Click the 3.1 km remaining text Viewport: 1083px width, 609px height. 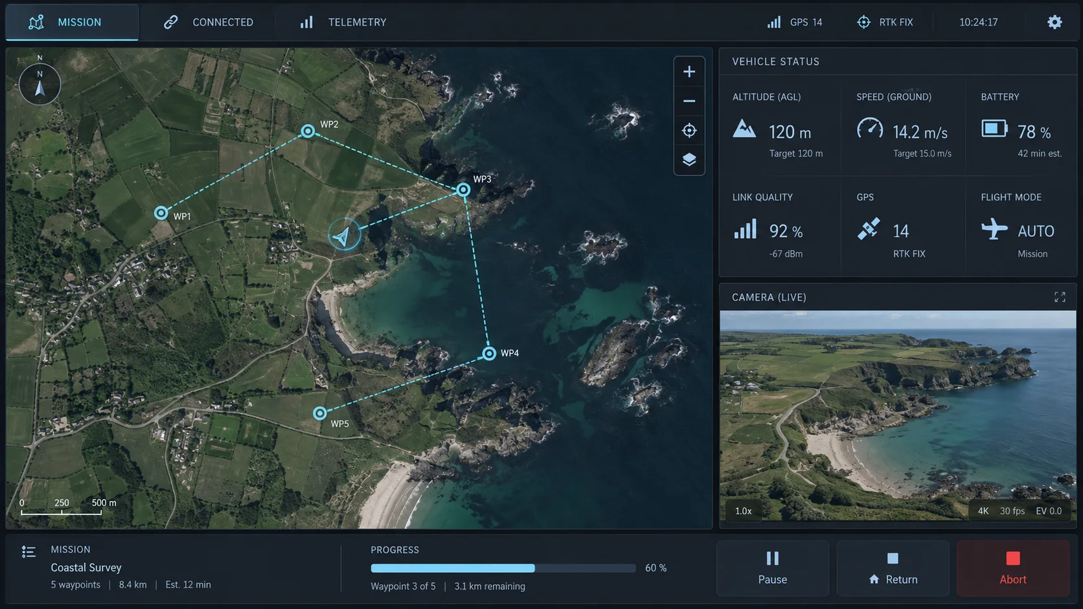click(x=490, y=586)
